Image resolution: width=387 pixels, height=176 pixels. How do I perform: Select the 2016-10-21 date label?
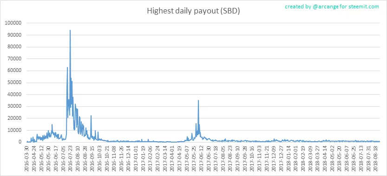[107, 158]
